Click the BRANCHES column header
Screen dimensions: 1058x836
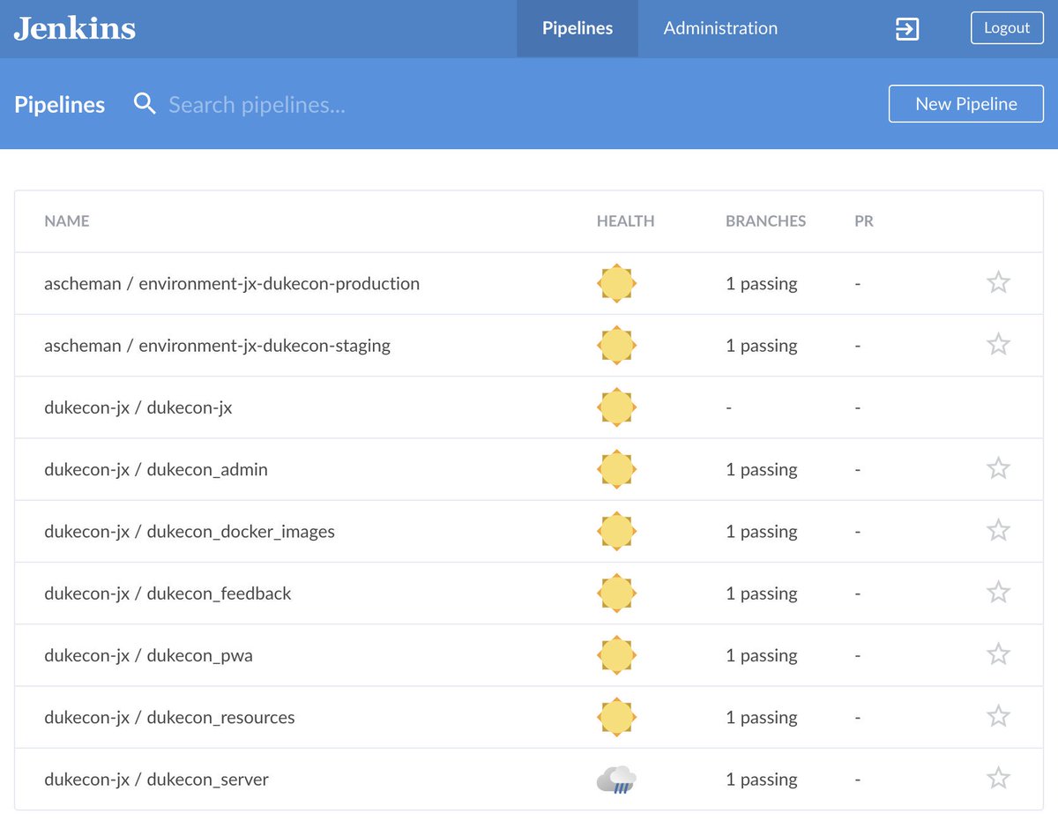pos(765,221)
